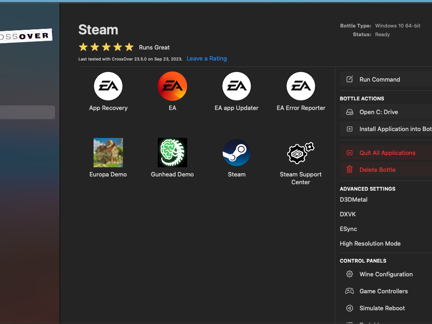Follow the Leave a Rating link
Viewport: 432px width, 324px height.
point(207,58)
